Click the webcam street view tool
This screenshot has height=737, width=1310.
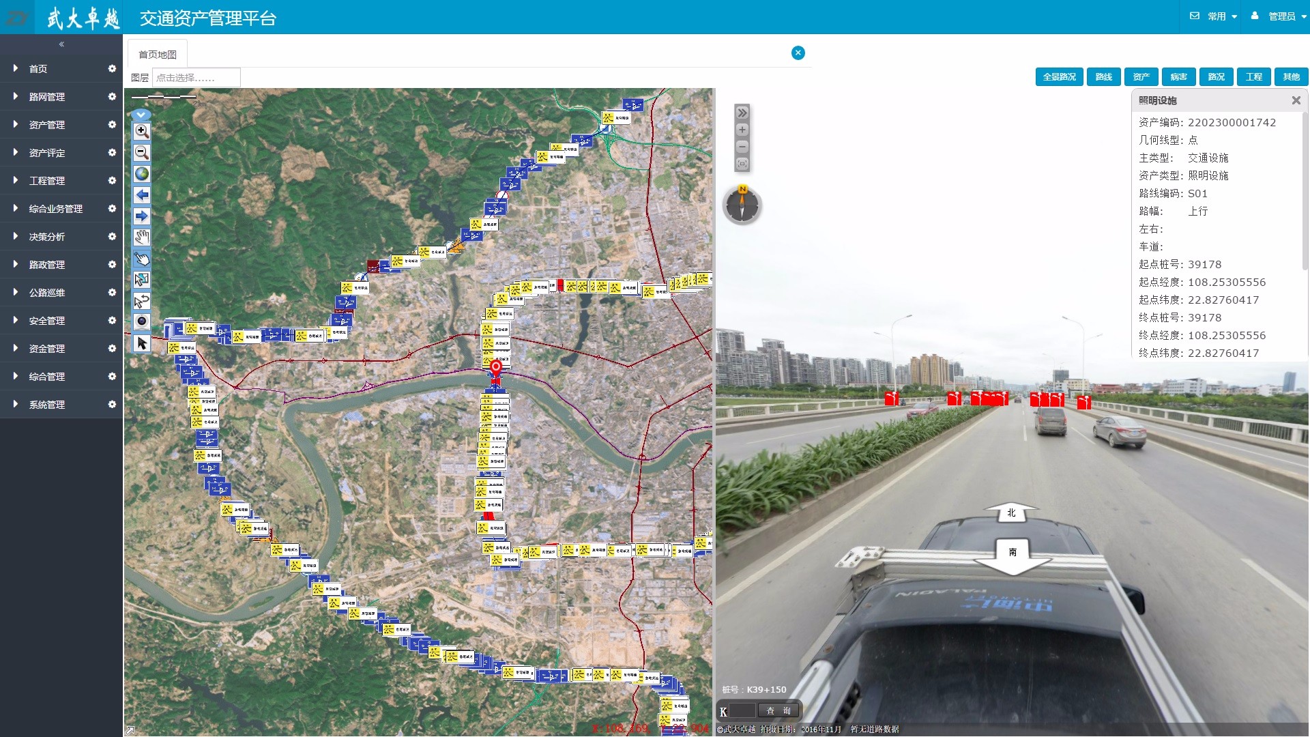point(142,321)
